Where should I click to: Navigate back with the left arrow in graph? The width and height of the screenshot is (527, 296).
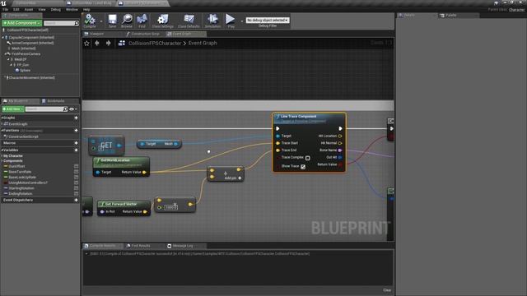pos(97,43)
